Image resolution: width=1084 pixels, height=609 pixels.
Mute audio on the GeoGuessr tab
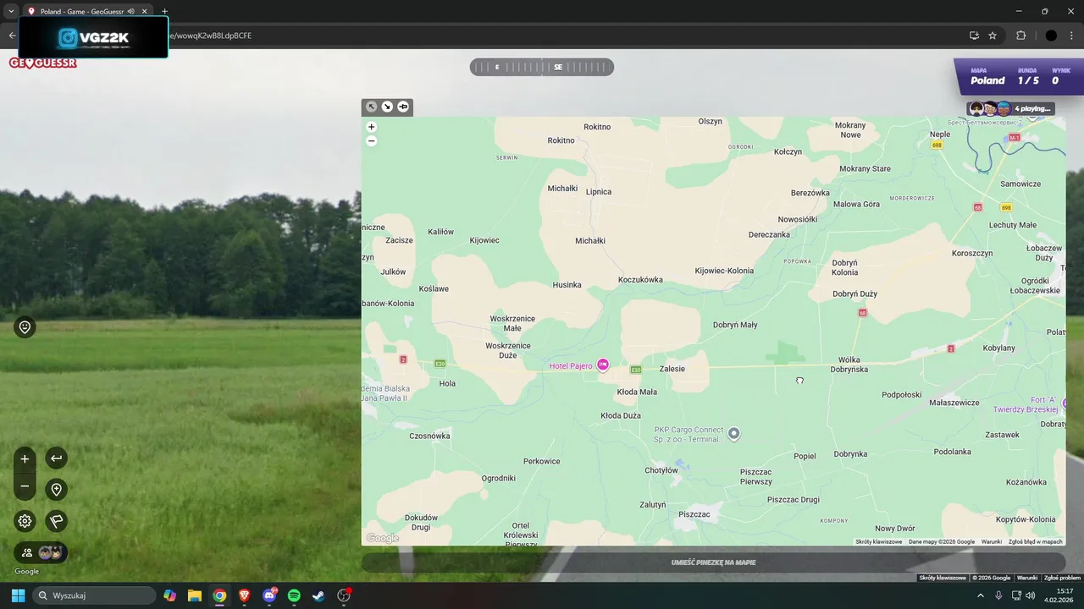(131, 11)
